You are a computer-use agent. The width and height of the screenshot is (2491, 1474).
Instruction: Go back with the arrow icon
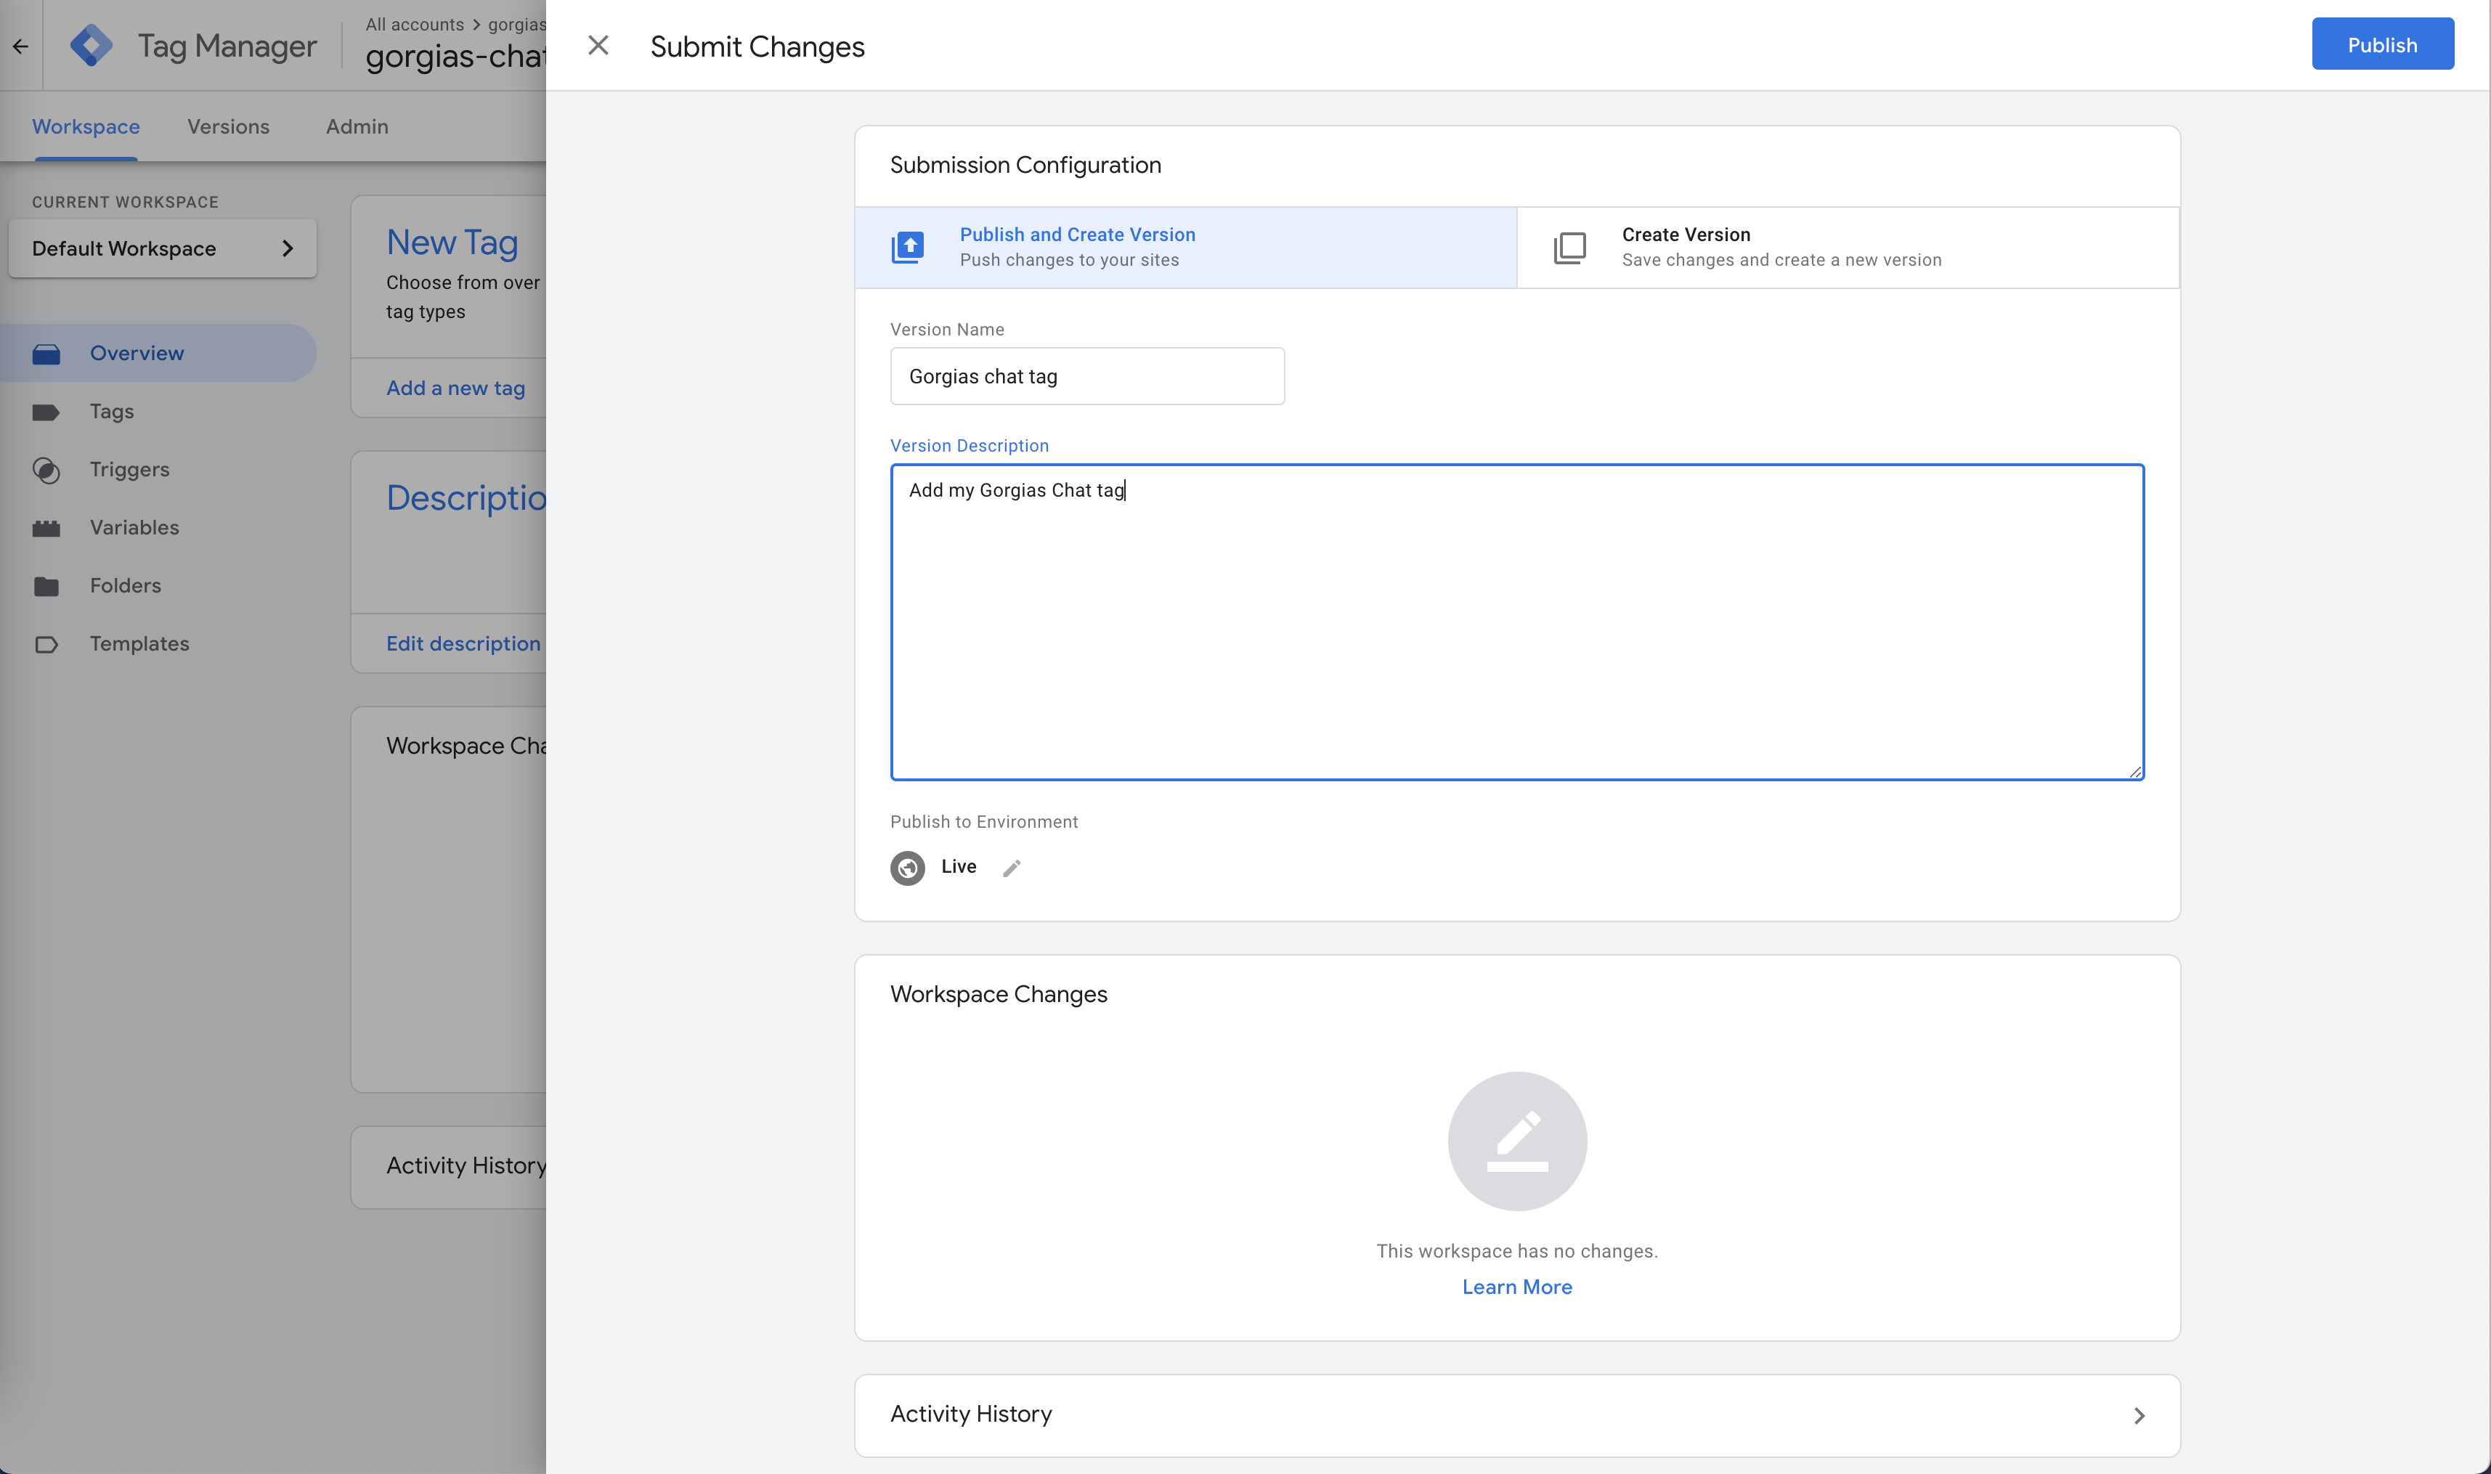21,46
